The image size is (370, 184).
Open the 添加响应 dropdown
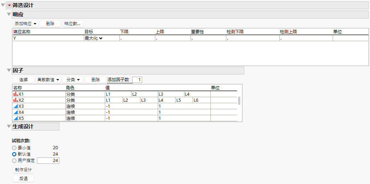click(x=25, y=24)
